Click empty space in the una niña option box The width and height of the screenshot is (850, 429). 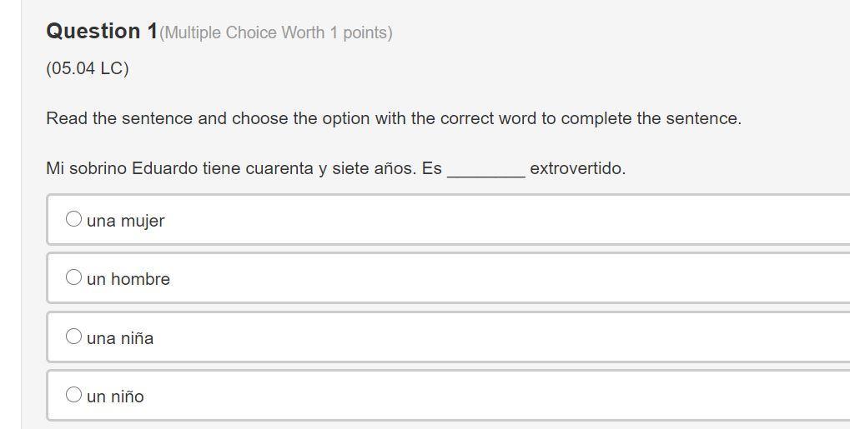500,337
